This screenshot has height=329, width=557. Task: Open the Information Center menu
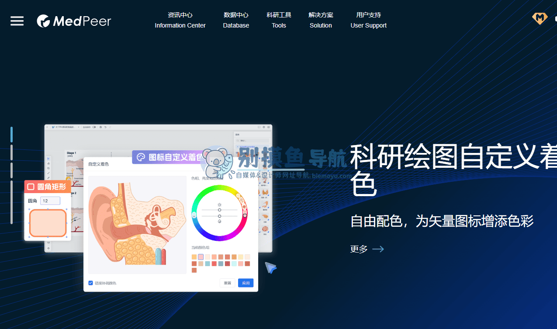click(180, 20)
